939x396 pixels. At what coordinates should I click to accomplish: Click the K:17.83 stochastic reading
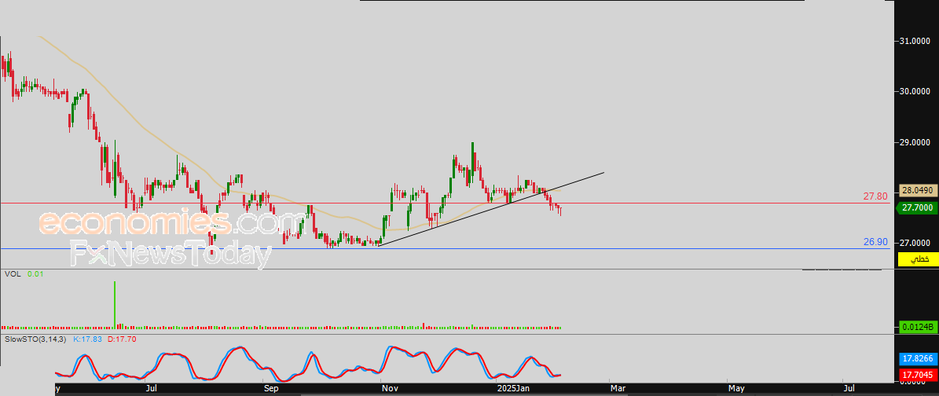[x=87, y=339]
